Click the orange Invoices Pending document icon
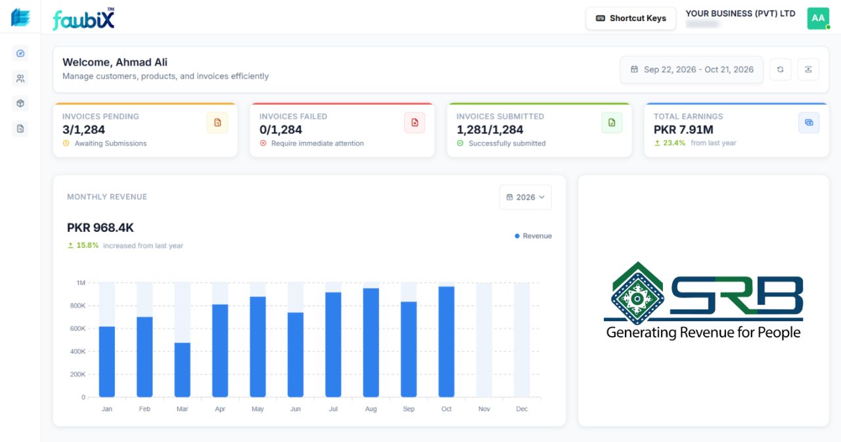 tap(217, 123)
